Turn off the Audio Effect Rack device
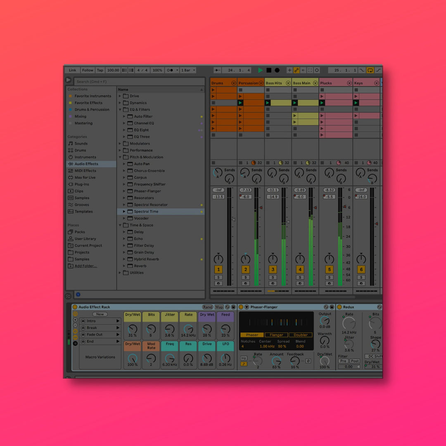446x446 pixels. (75, 307)
